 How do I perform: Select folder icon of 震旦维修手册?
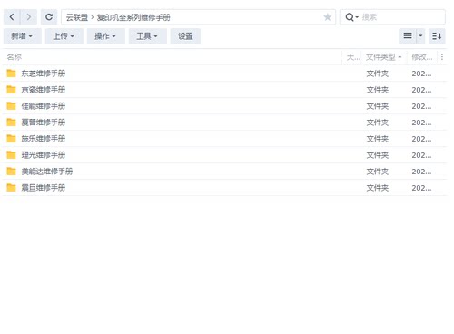click(11, 188)
